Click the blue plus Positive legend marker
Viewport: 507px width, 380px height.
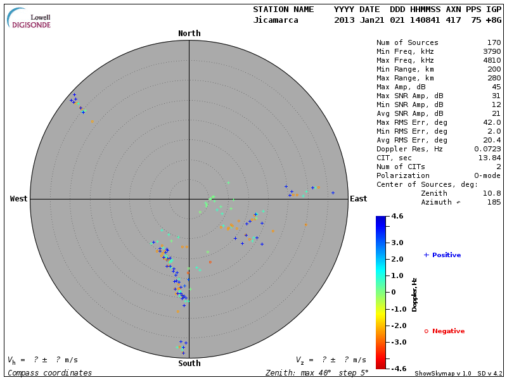[x=427, y=255]
